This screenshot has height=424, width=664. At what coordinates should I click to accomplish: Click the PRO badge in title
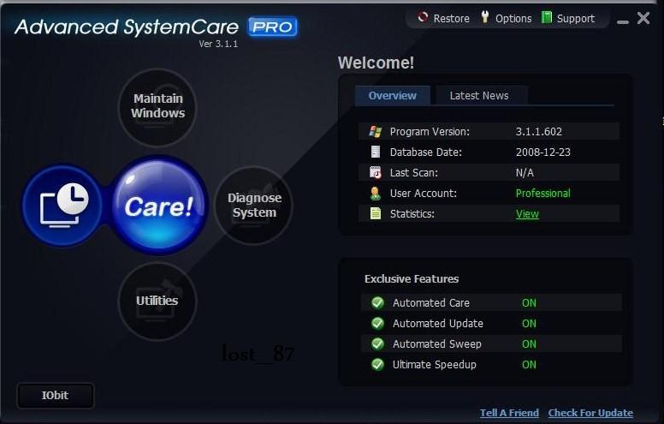272,27
